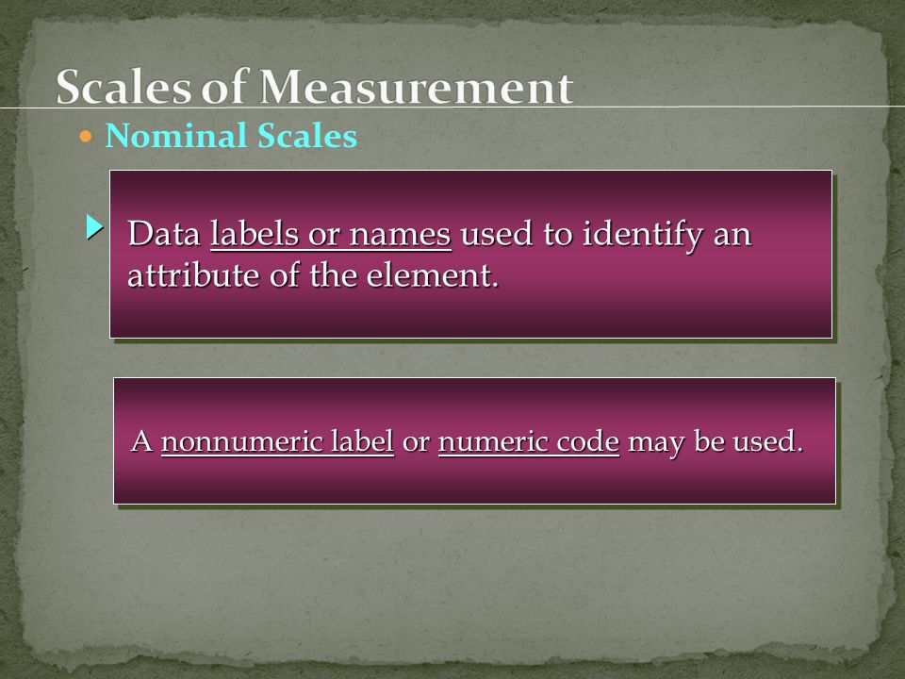Click the word 'Data' in first box
The image size is (905, 679).
[164, 234]
